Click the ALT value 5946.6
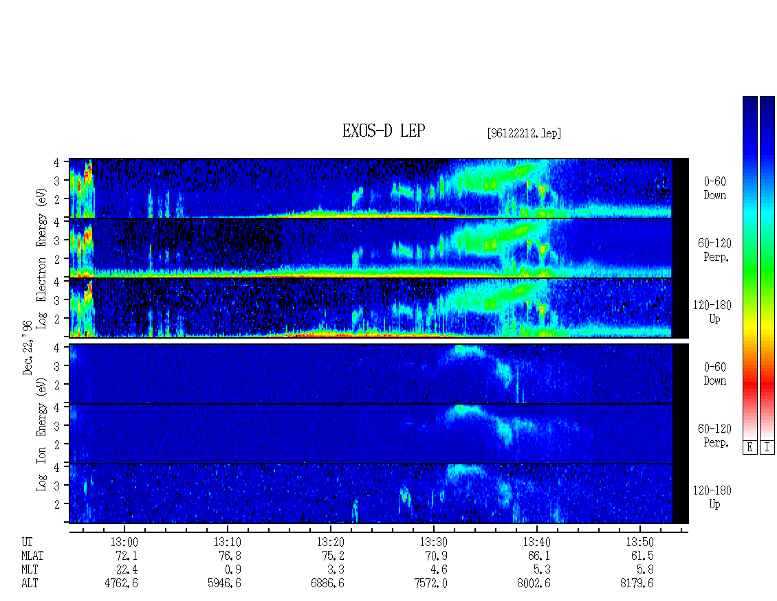Viewport: 777px width, 601px height. pyautogui.click(x=224, y=584)
